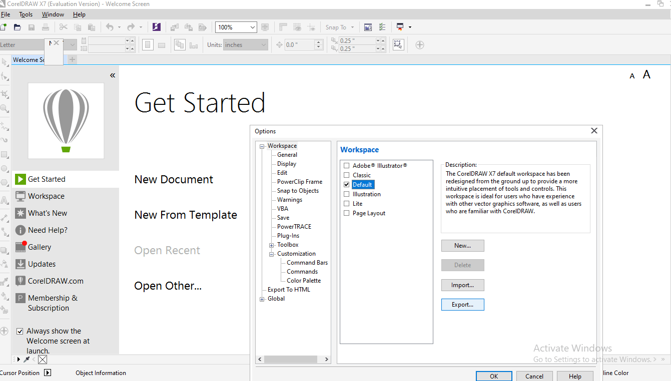Select landscape page orientation icon

[x=162, y=45]
